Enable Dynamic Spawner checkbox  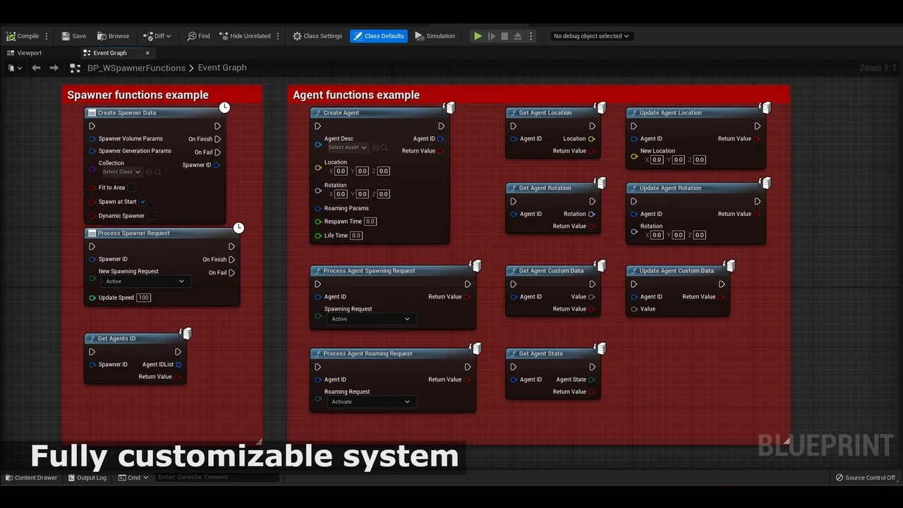tap(150, 216)
